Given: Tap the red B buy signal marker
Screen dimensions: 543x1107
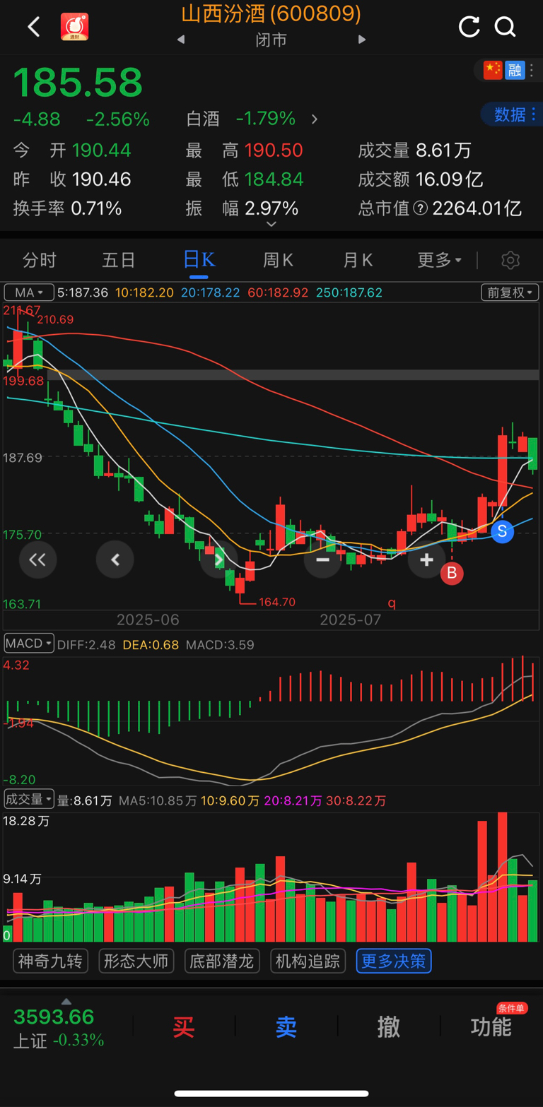Looking at the screenshot, I should pyautogui.click(x=452, y=573).
